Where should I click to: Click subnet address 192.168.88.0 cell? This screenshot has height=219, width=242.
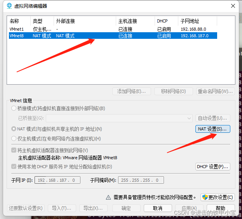pyautogui.click(x=193, y=29)
